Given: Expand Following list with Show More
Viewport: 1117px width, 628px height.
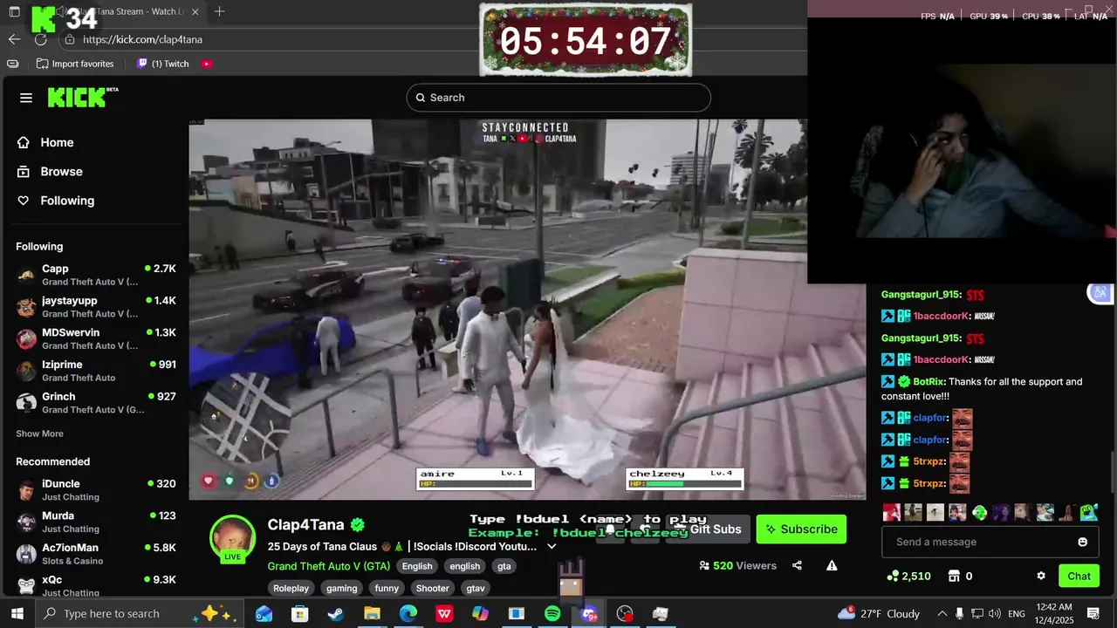Looking at the screenshot, I should tap(39, 433).
